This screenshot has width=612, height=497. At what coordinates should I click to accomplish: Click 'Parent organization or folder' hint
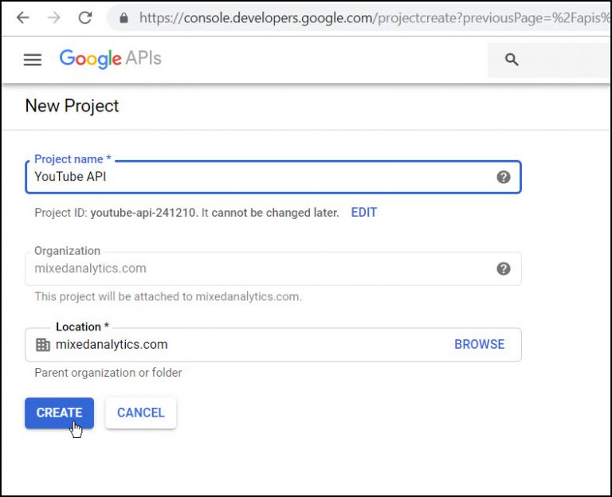pos(108,373)
